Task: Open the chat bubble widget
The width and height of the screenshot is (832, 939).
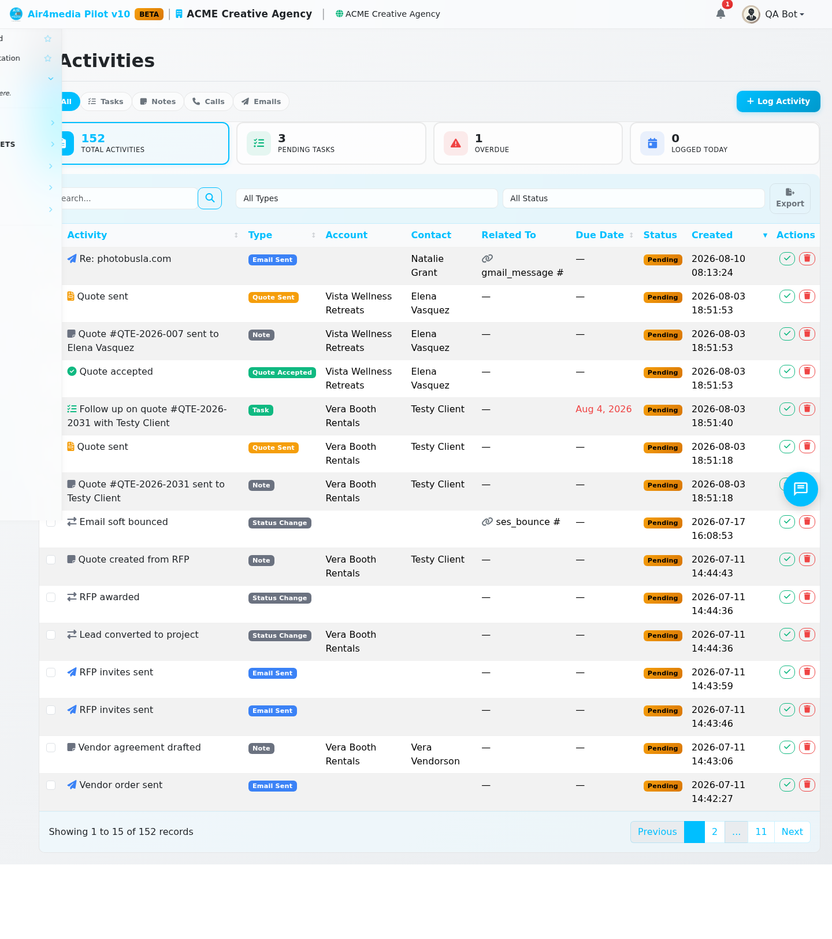Action: coord(801,489)
